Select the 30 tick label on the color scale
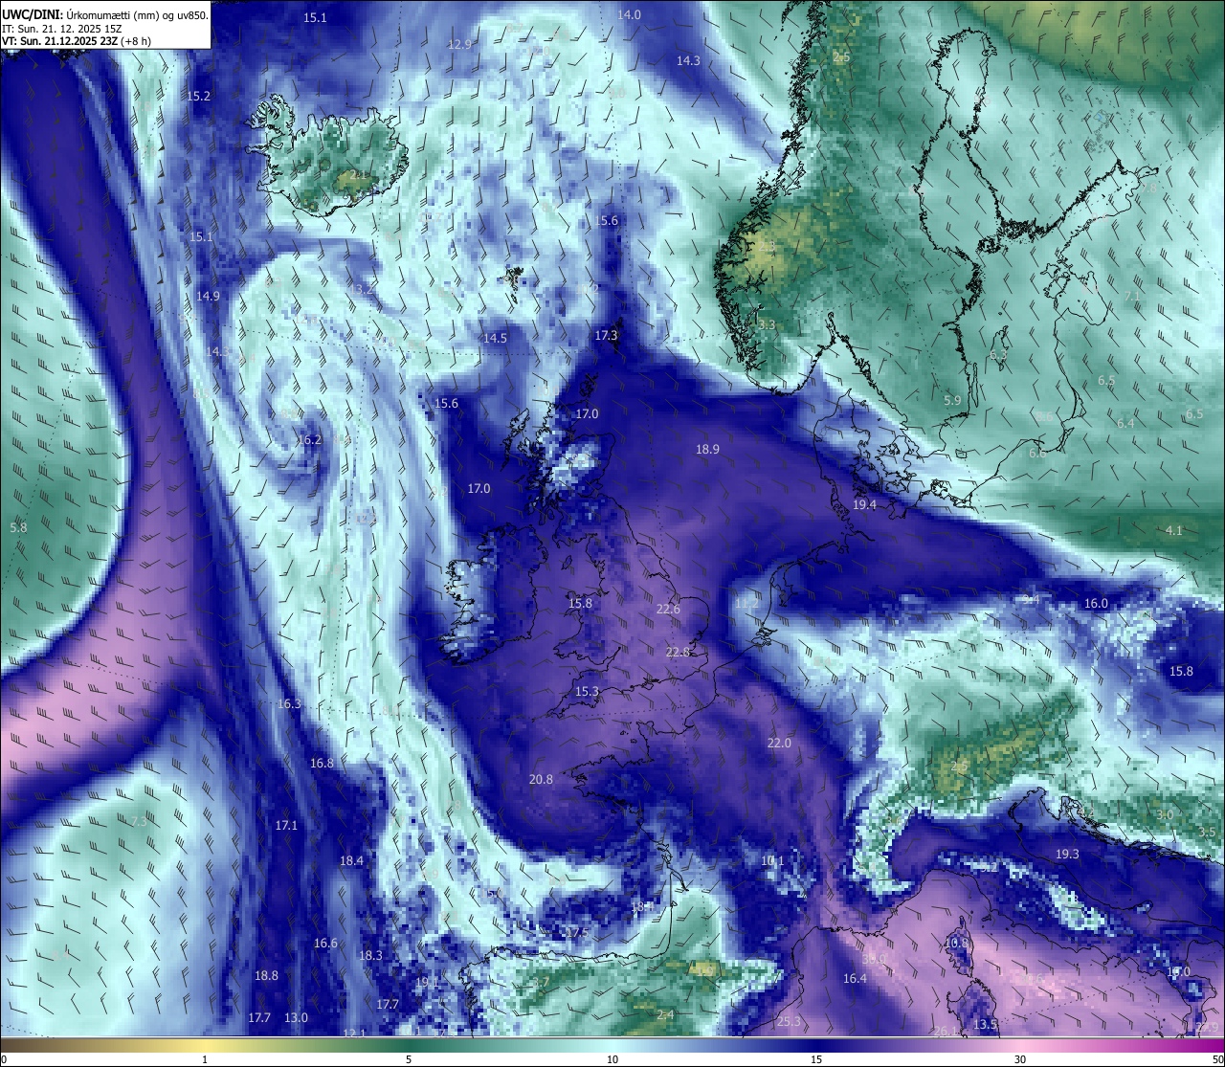 (1020, 1059)
